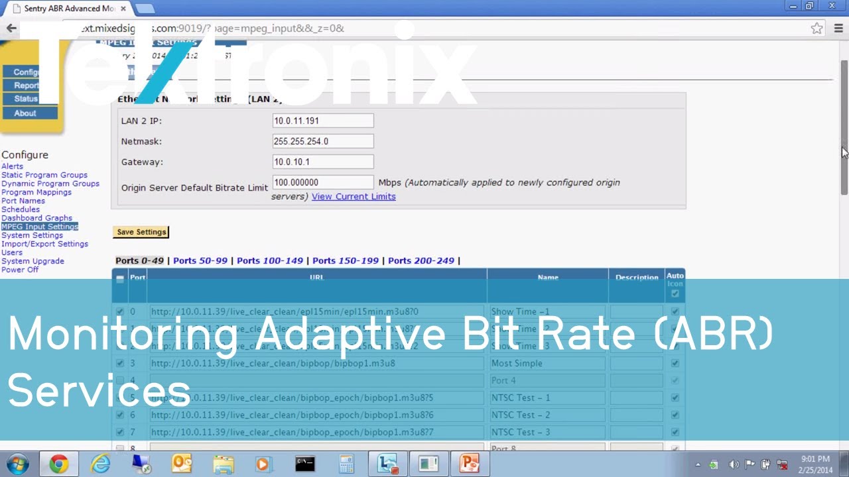This screenshot has height=477, width=849.
Task: Open File Explorer folder icon in taskbar
Action: (x=223, y=464)
